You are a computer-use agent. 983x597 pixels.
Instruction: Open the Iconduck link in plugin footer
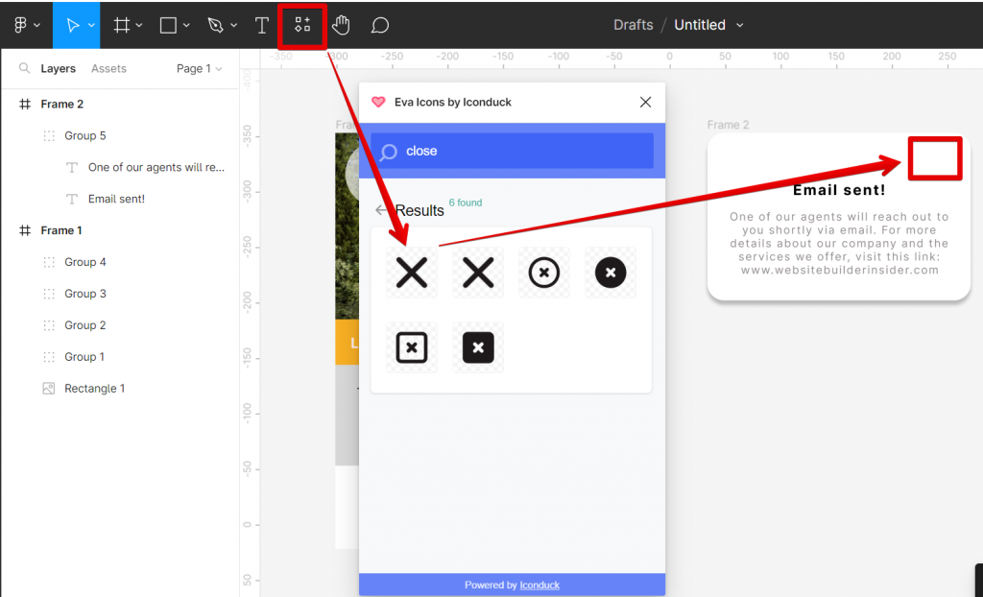click(538, 585)
